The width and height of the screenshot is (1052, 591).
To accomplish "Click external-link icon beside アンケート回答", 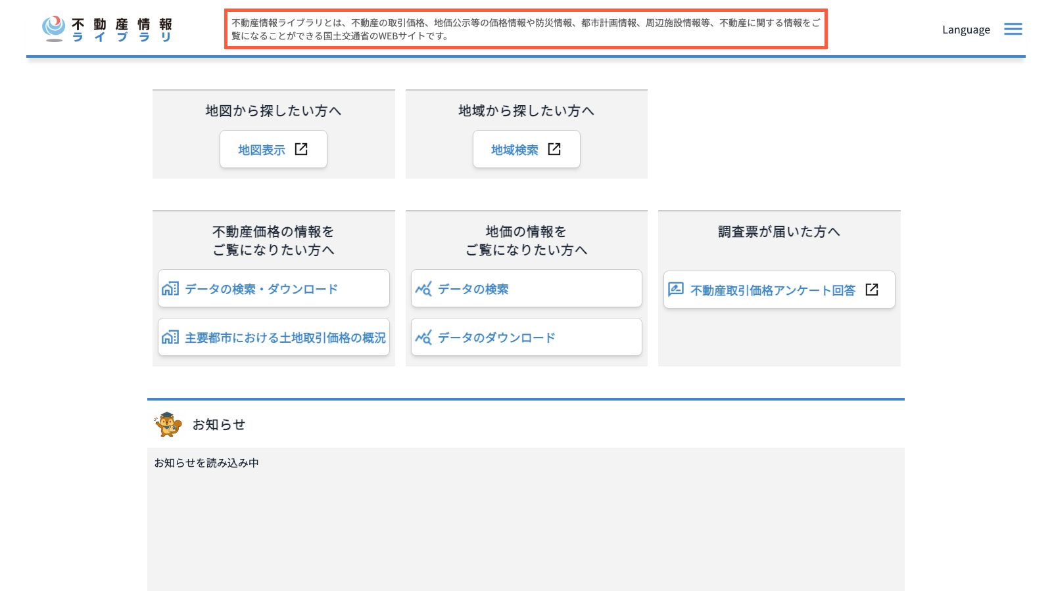I will 872,290.
